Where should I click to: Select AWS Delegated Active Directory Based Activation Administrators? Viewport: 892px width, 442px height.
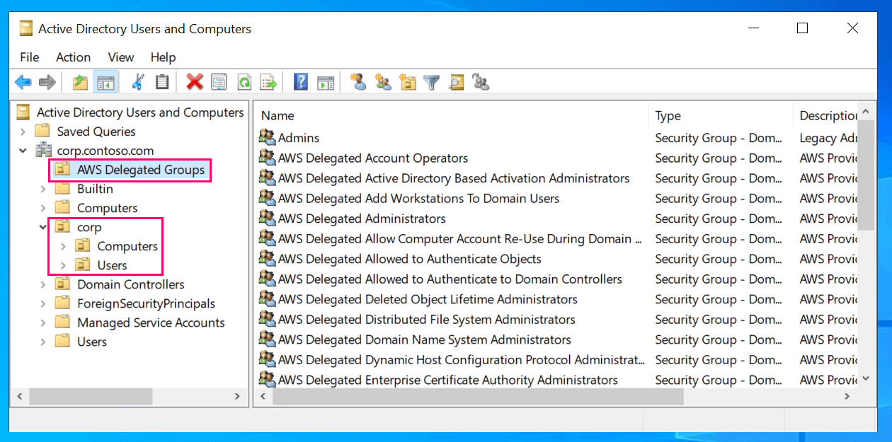pos(454,178)
